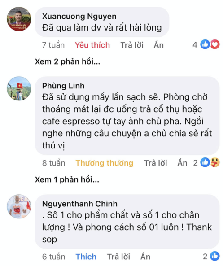Open Phùng Linh name link
Screen dimensions: 223x266
click(63, 86)
